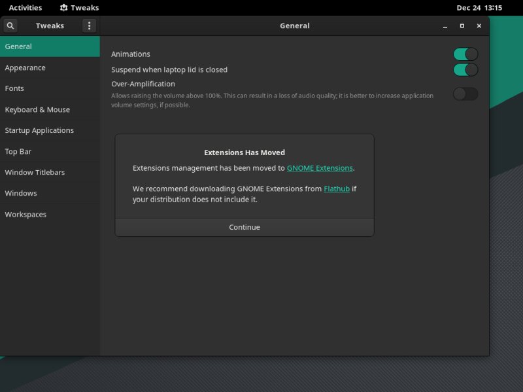The width and height of the screenshot is (523, 392).
Task: Open the Workspaces settings
Action: click(25, 214)
